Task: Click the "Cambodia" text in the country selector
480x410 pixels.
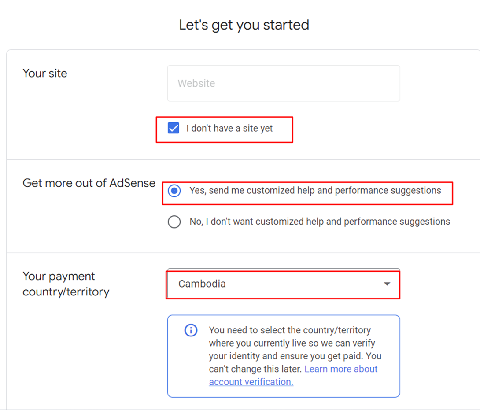Action: click(202, 284)
